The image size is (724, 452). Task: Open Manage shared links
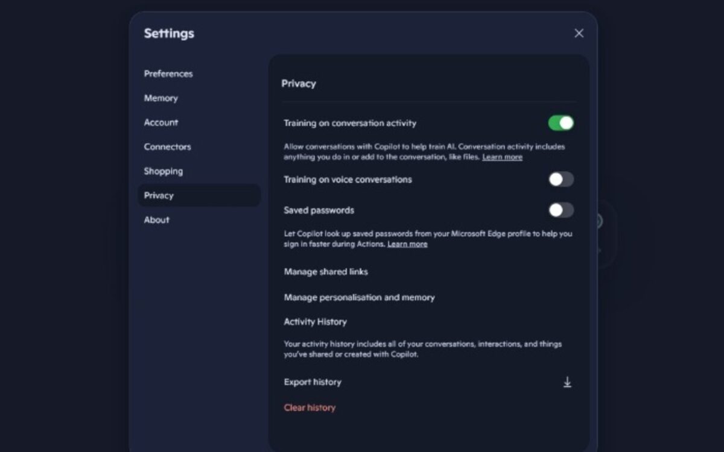pos(326,272)
